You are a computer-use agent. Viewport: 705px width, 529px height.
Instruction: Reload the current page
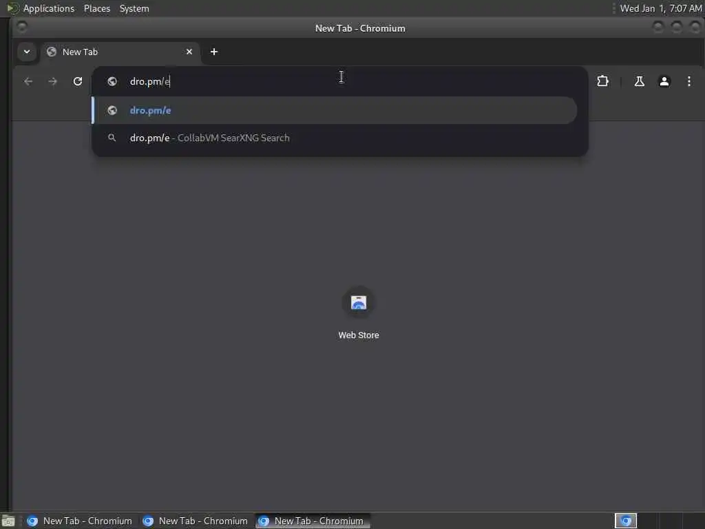(x=78, y=81)
